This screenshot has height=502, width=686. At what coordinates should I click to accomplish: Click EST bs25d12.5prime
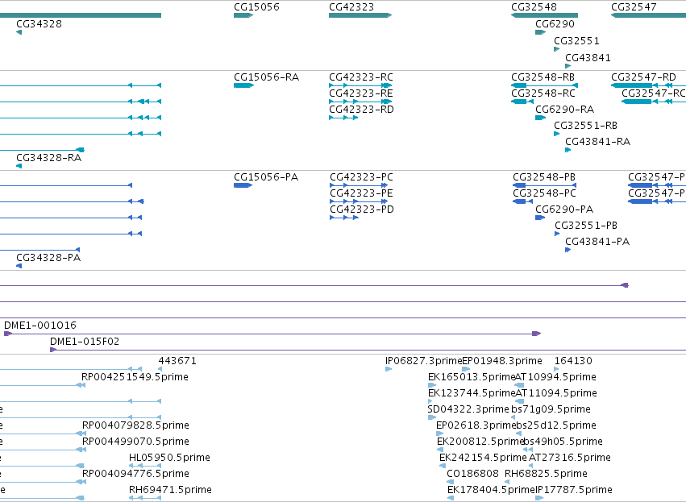coord(556,425)
